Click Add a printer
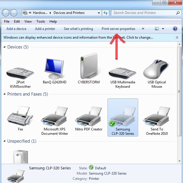The width and height of the screenshot is (183, 183). point(45,29)
